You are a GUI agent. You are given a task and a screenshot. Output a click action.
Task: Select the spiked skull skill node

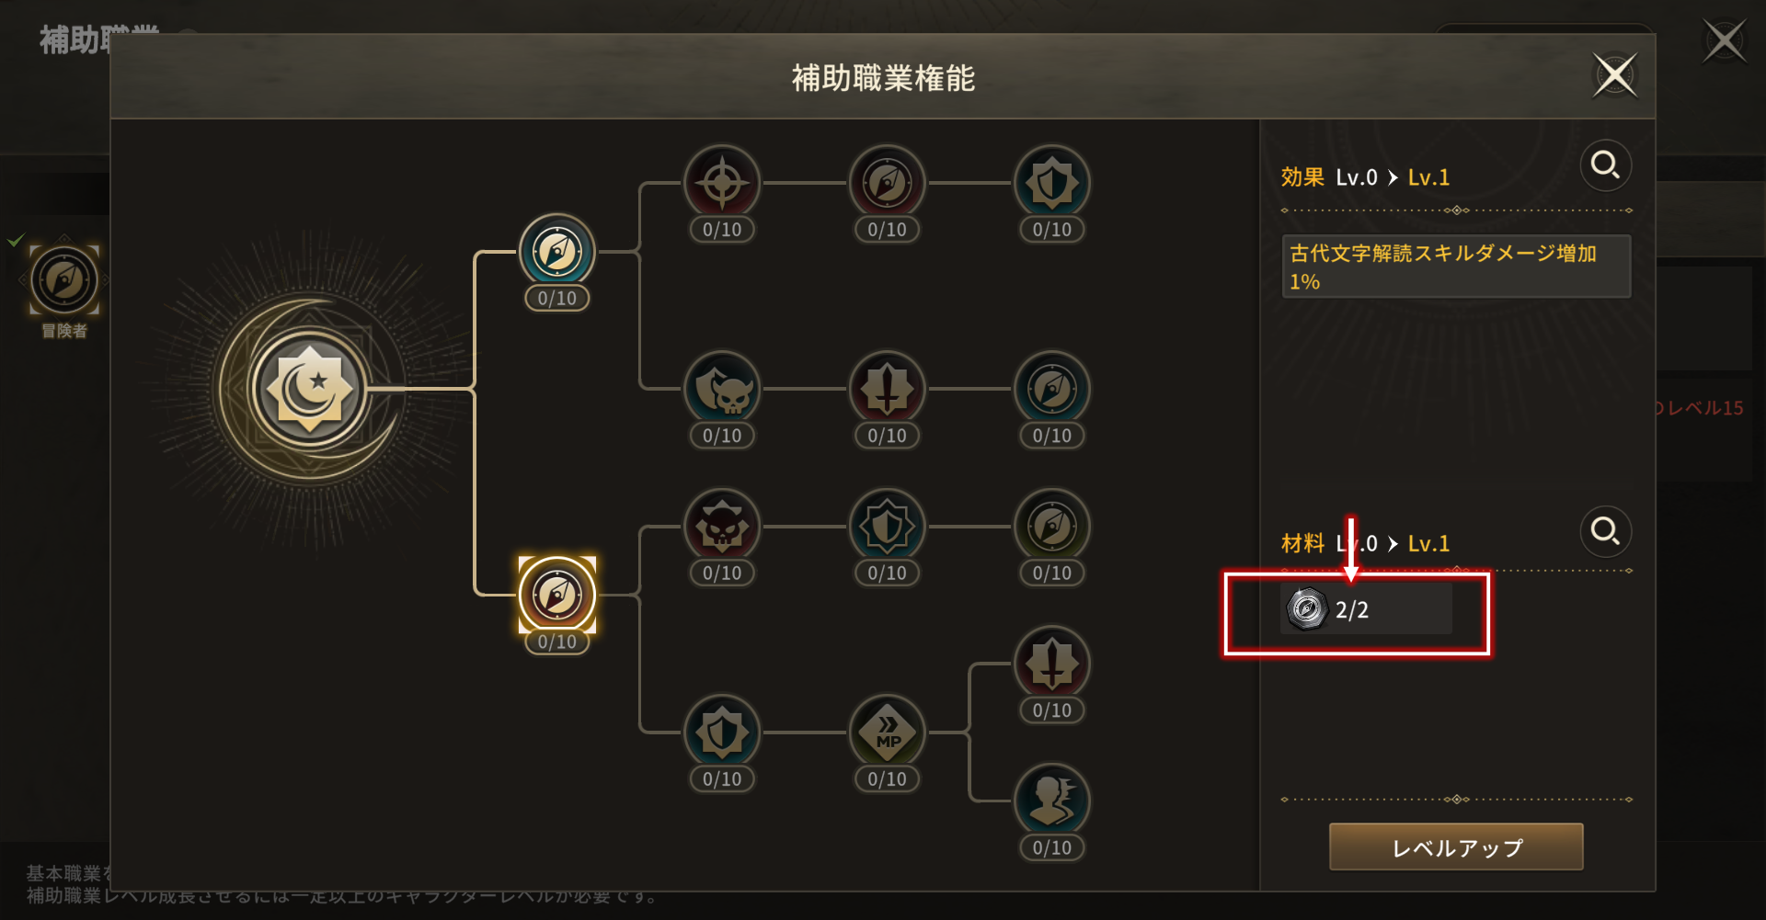[x=722, y=527]
